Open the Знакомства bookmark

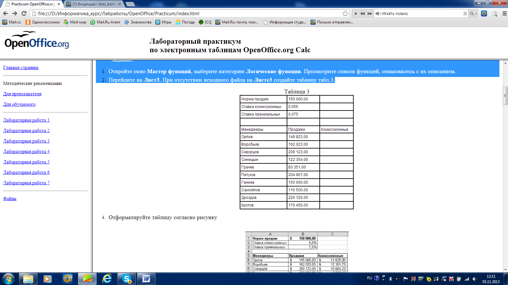[138, 22]
